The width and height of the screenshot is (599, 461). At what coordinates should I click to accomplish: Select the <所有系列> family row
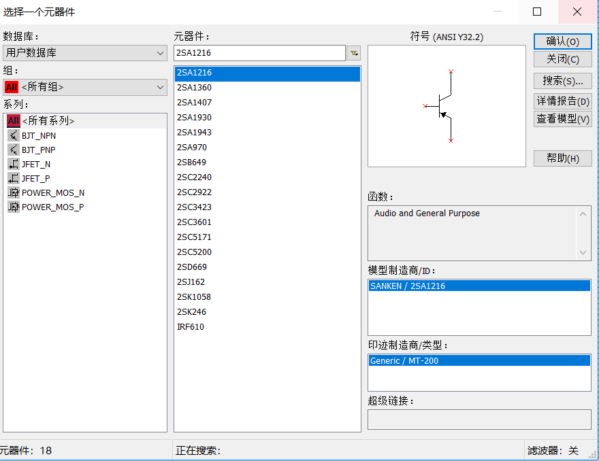pyautogui.click(x=86, y=121)
